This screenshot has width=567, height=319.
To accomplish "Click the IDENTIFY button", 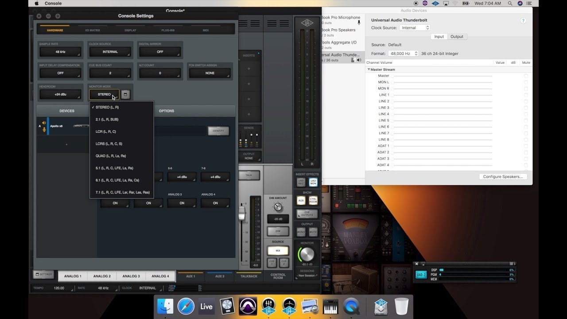I will [218, 131].
